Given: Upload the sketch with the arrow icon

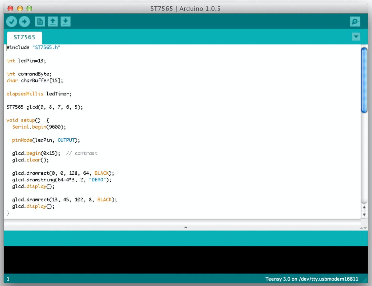Looking at the screenshot, I should 24,21.
